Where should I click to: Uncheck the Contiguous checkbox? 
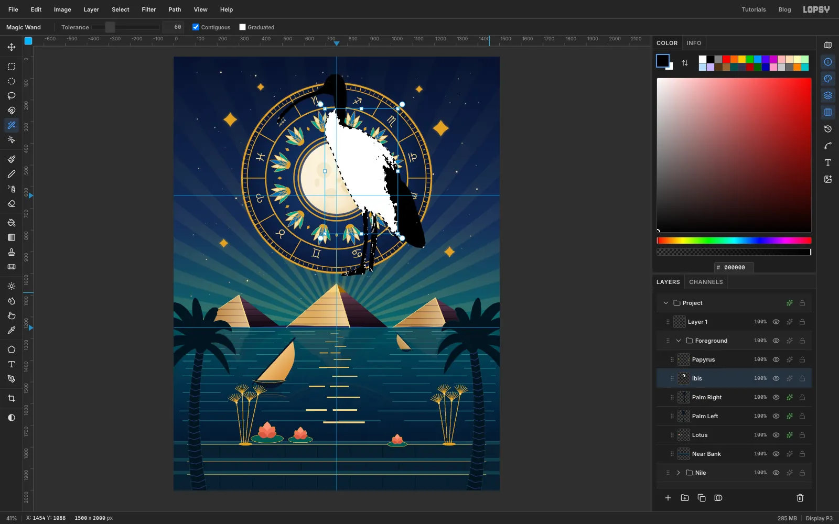tap(196, 27)
